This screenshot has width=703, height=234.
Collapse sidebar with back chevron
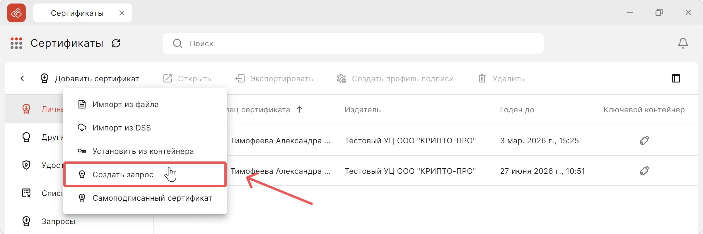tap(22, 78)
